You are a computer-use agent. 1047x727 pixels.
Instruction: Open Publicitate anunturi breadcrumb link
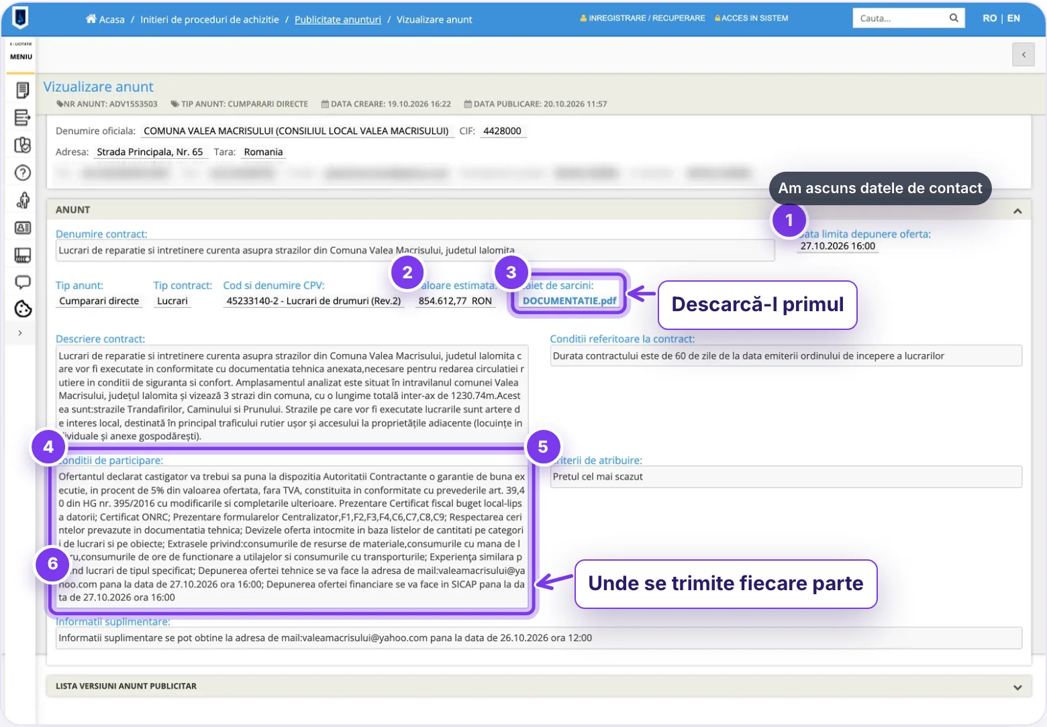pos(338,19)
